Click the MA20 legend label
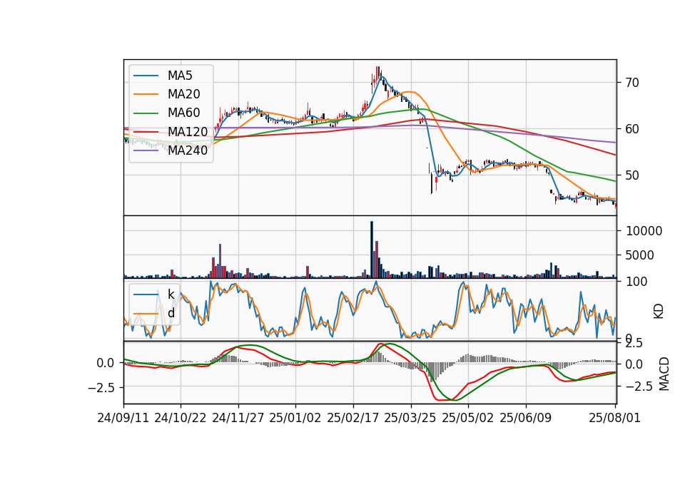 tap(183, 94)
